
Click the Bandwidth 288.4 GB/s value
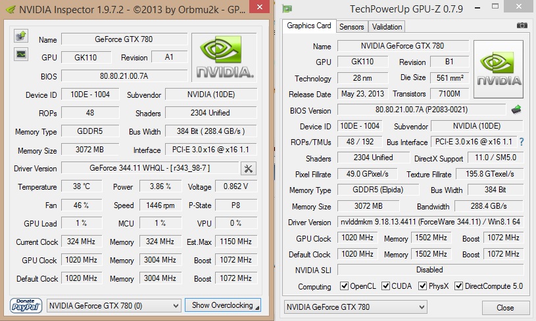[489, 206]
